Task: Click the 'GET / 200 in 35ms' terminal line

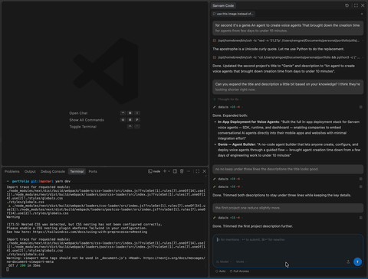Action: (25, 265)
